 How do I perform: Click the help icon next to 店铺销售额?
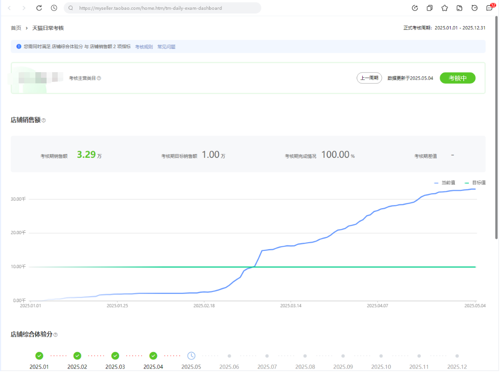tap(44, 121)
